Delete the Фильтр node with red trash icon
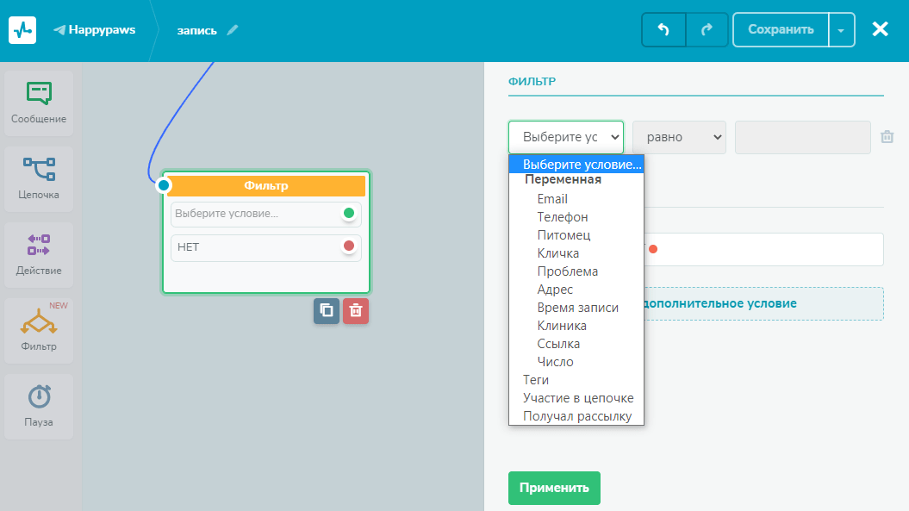Screen dimensions: 909x511 [356, 311]
